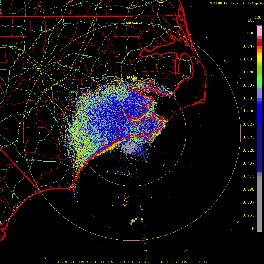Image resolution: width=264 pixels, height=264 pixels.
Task: Pick the bright green segment of the color scale
Action: point(259,80)
